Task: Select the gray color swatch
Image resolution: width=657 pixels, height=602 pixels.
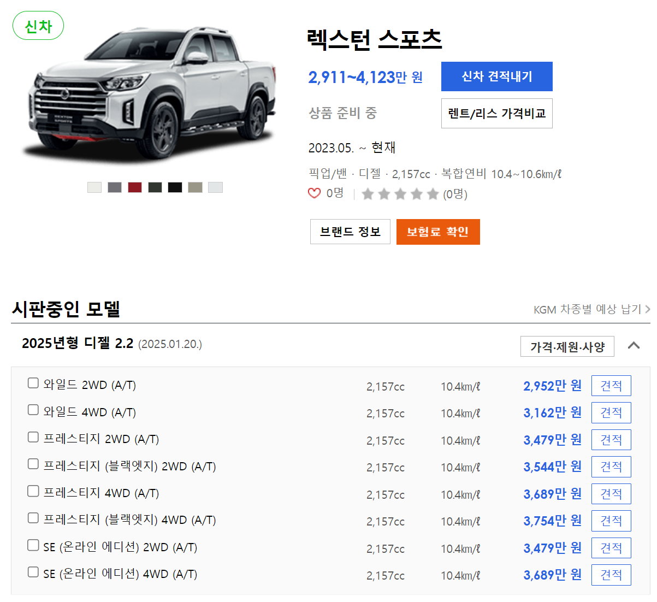Action: [x=115, y=187]
